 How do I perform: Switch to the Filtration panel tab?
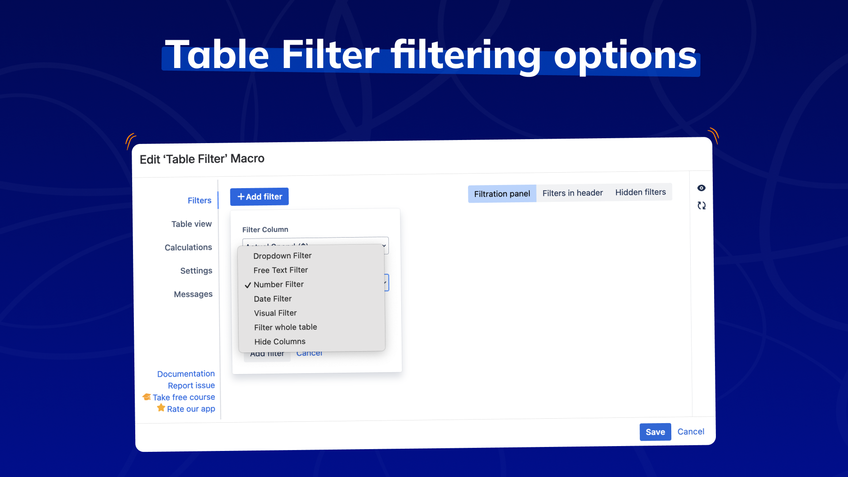(502, 194)
